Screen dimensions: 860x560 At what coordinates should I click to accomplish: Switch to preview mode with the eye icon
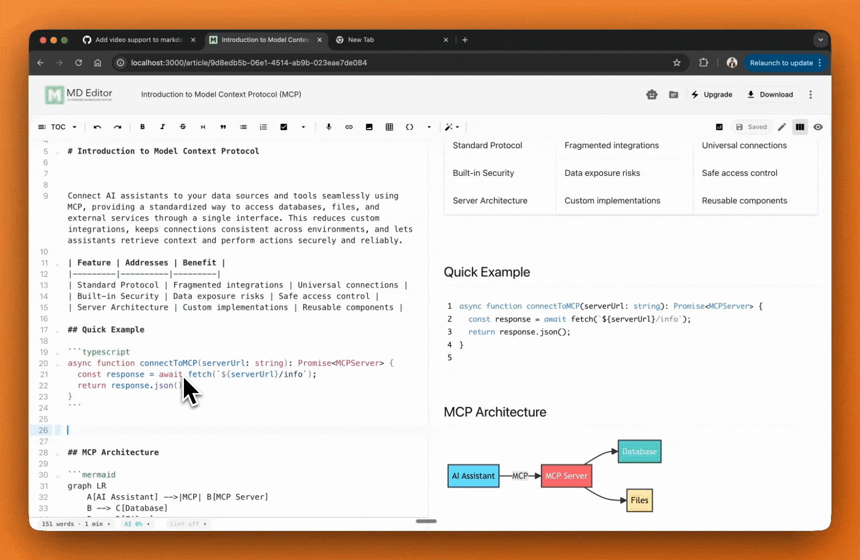819,127
